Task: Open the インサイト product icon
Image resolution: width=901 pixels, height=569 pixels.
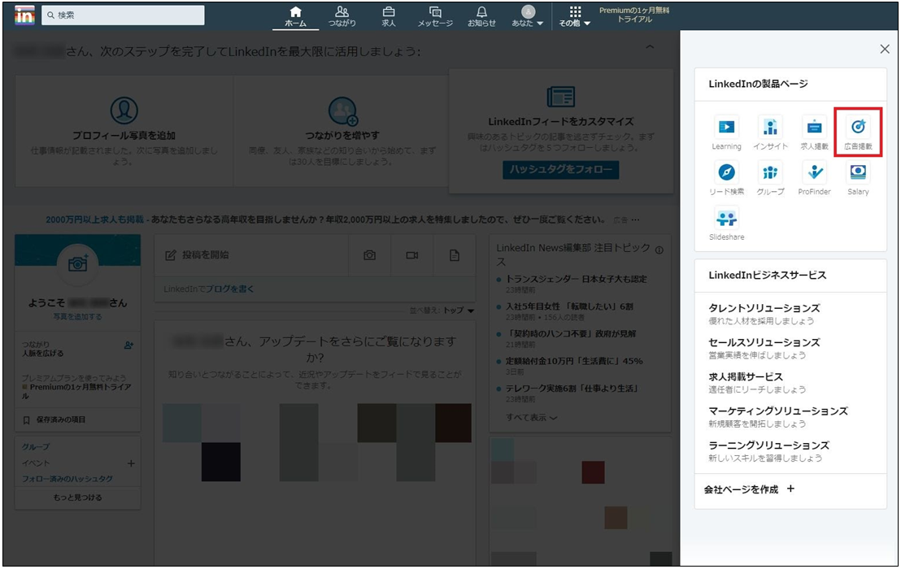Action: [x=770, y=127]
